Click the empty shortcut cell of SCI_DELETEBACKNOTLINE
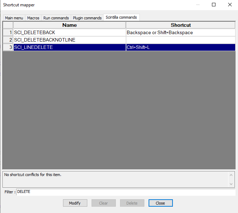Image resolution: width=238 pixels, height=213 pixels. coord(181,40)
